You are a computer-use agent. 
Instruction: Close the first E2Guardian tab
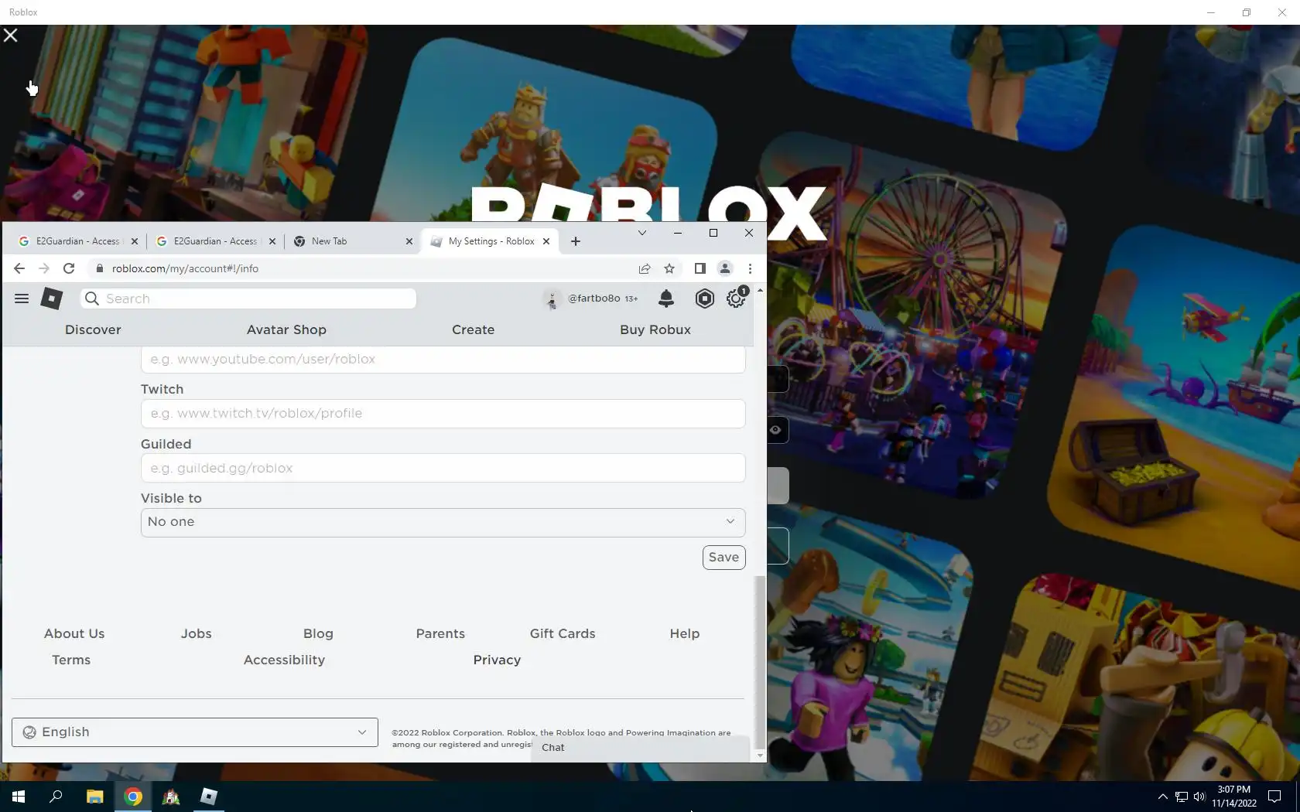pos(135,241)
